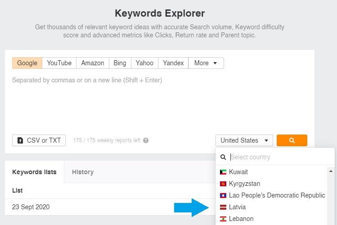Click the 175 / 175 weekly reports left text
The width and height of the screenshot is (337, 225).
pos(107,140)
